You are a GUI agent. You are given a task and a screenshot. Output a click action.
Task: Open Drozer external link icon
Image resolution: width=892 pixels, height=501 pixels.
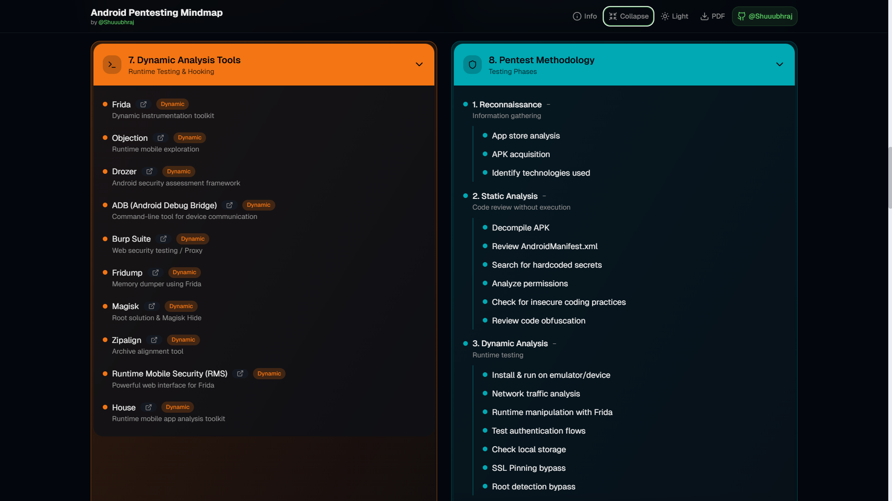click(149, 171)
